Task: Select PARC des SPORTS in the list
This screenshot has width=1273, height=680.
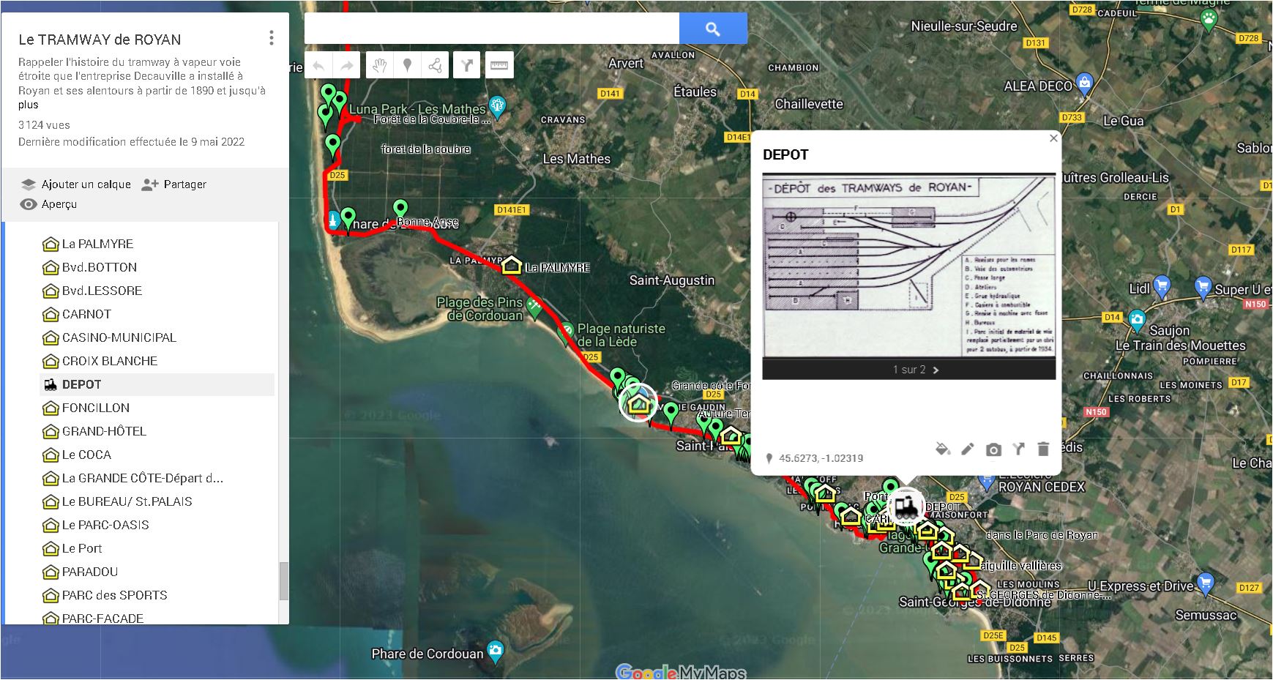Action: pos(157,595)
